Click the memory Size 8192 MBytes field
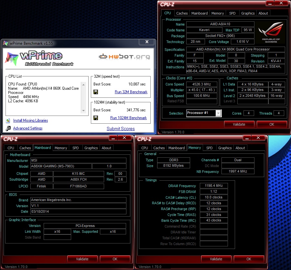Viewport: 291px width, 270px height. pyautogui.click(x=173, y=165)
